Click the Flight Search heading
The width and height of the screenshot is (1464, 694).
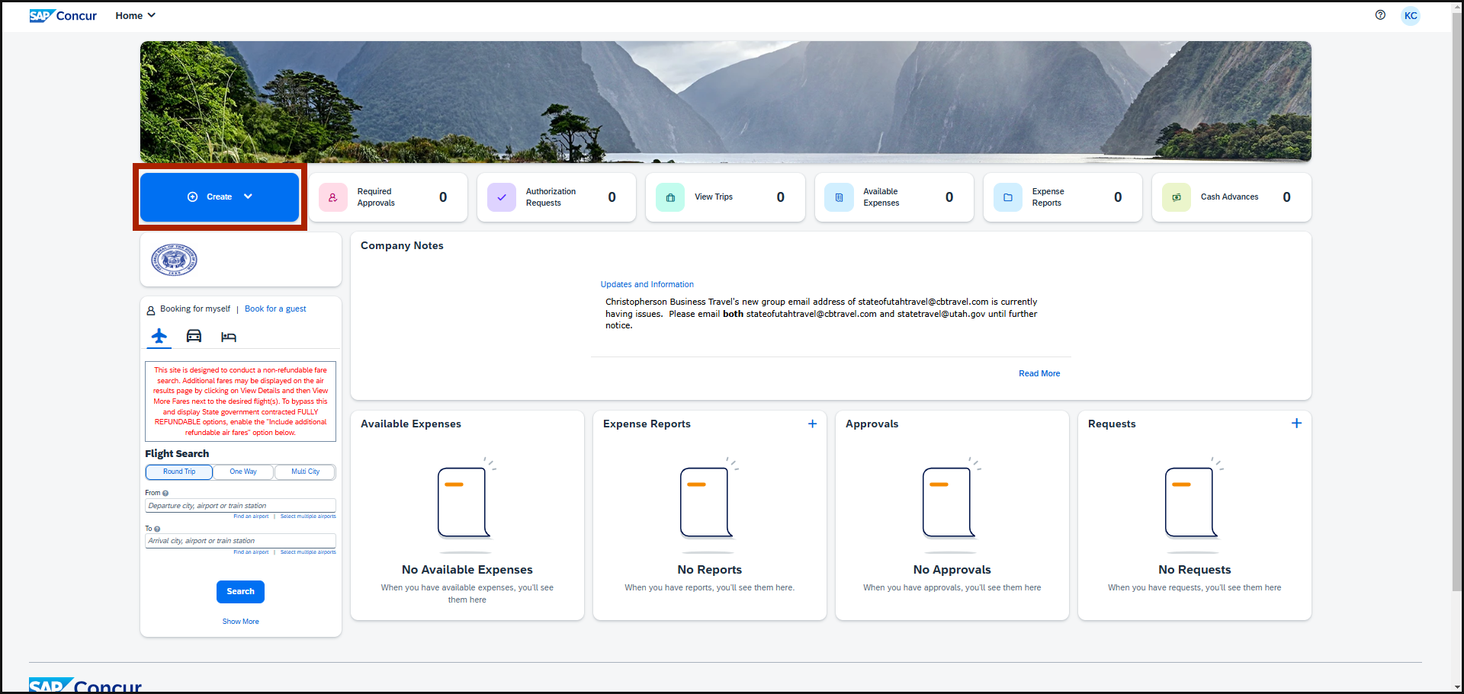click(x=177, y=453)
